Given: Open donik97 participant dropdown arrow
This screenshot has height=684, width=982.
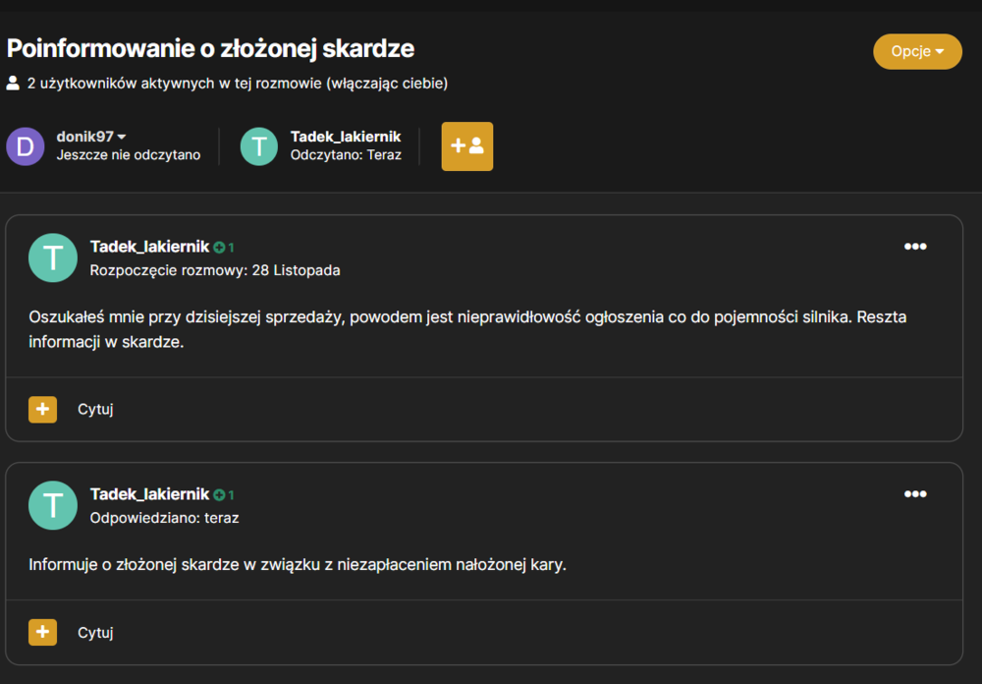Looking at the screenshot, I should pos(122,137).
